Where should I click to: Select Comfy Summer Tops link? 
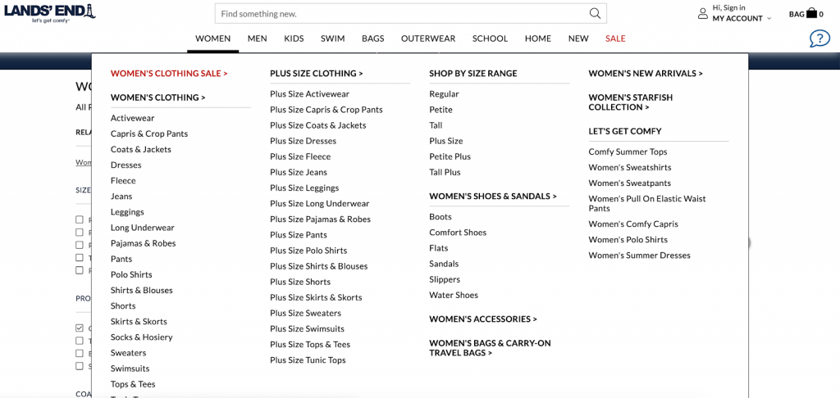coord(628,152)
